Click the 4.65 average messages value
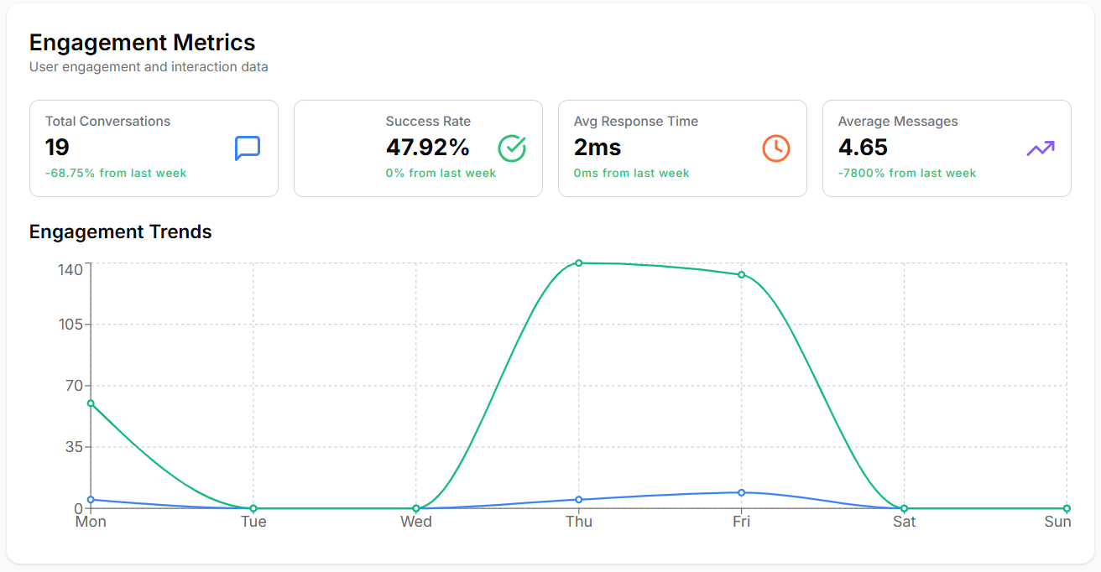Viewport: 1101px width, 572px height. click(x=863, y=148)
